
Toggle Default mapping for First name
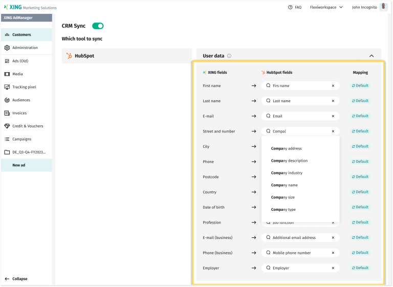[x=360, y=86]
